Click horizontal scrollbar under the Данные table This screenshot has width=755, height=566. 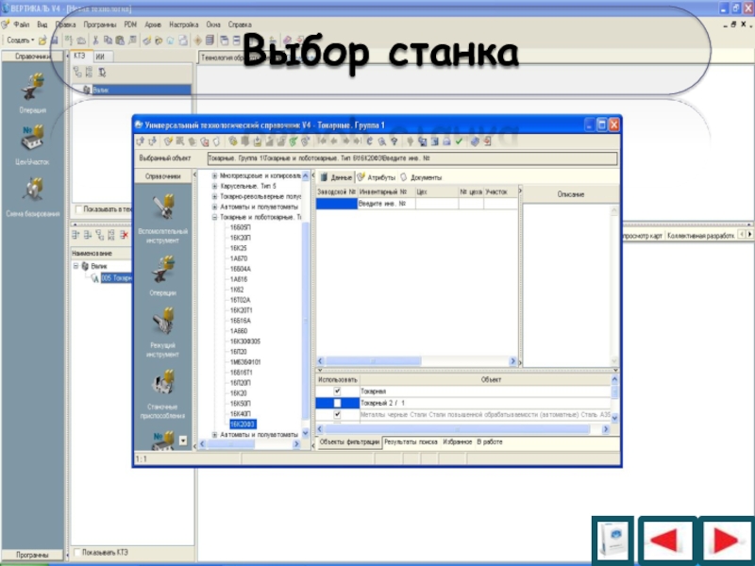(417, 361)
